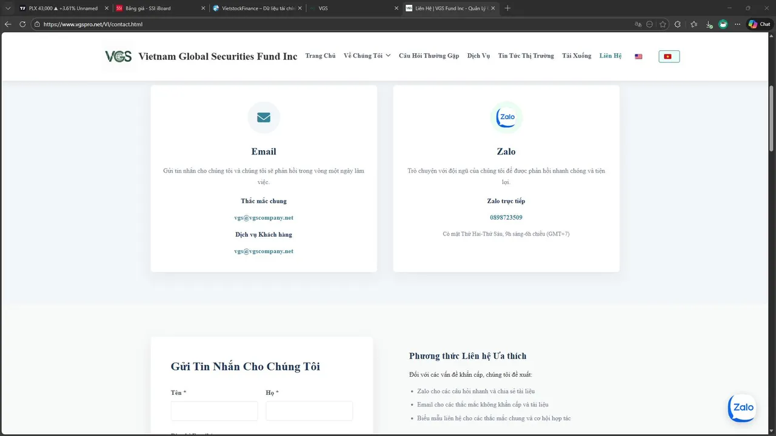
Task: Click Có mặt Thứ Hai-Thứ Sáu hours text
Action: (x=506, y=234)
